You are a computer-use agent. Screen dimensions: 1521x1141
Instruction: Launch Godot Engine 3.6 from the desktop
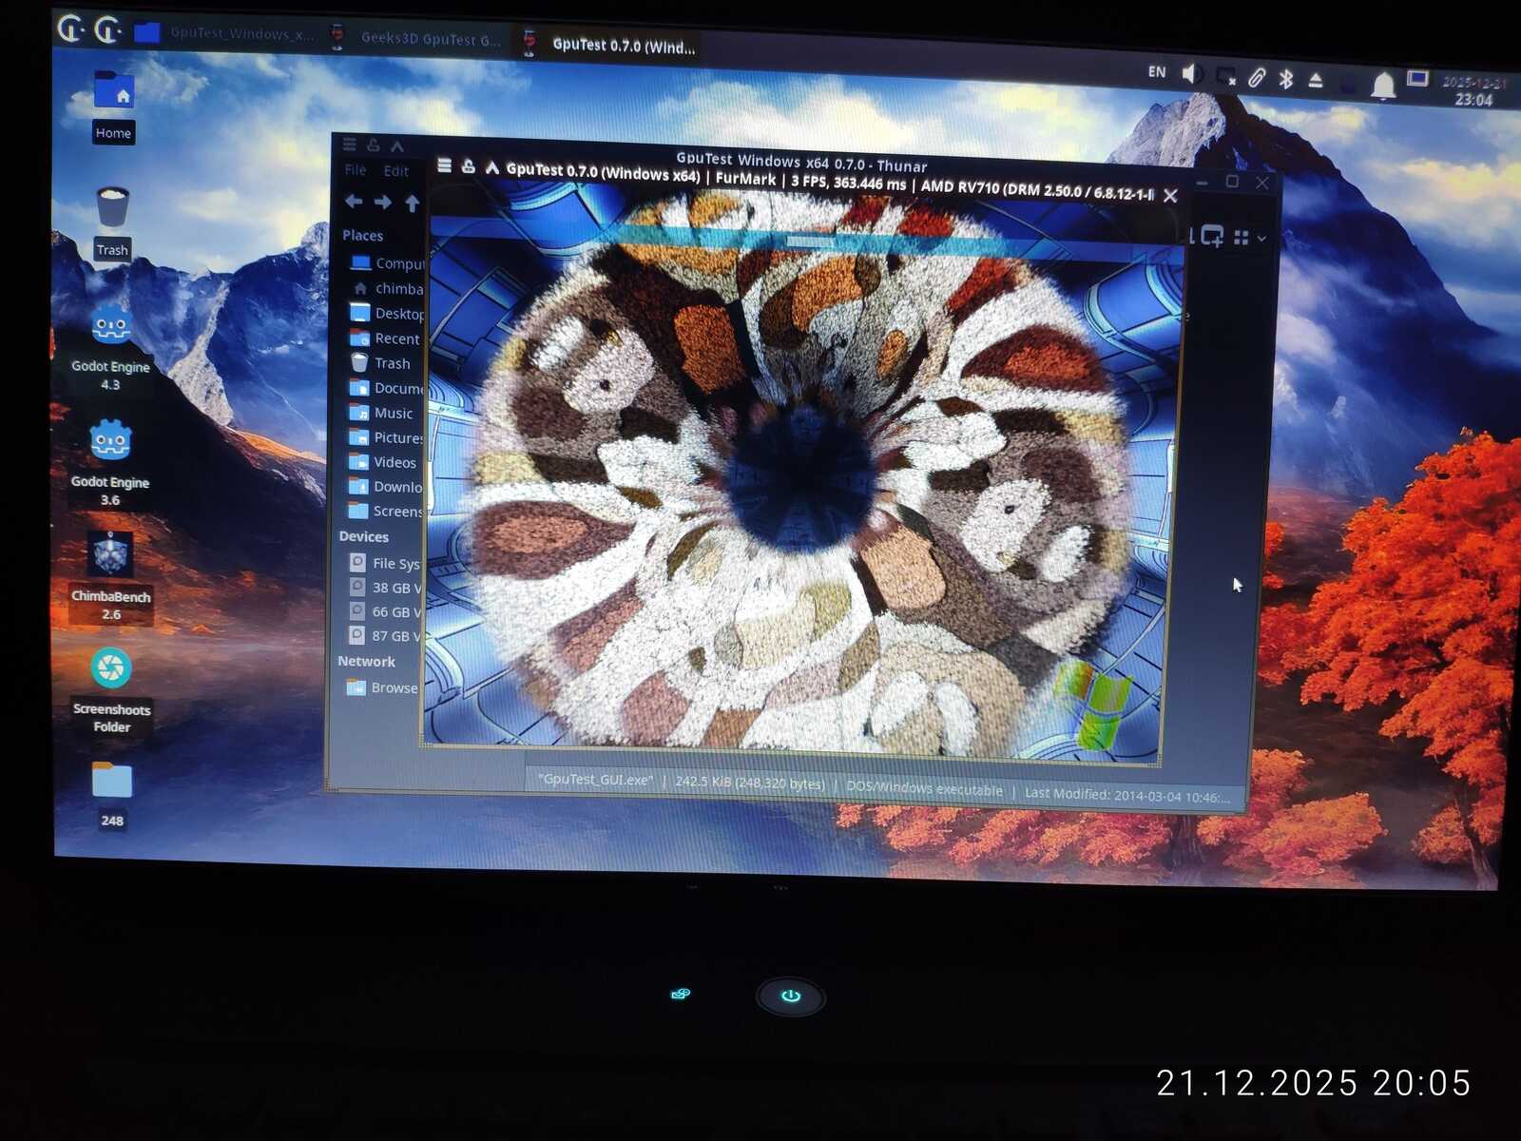tap(110, 463)
